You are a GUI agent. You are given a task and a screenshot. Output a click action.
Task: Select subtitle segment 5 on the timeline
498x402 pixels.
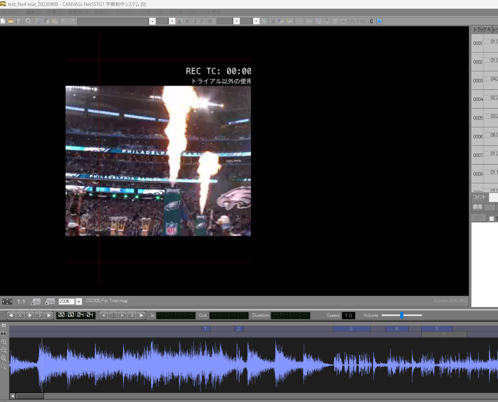point(437,329)
